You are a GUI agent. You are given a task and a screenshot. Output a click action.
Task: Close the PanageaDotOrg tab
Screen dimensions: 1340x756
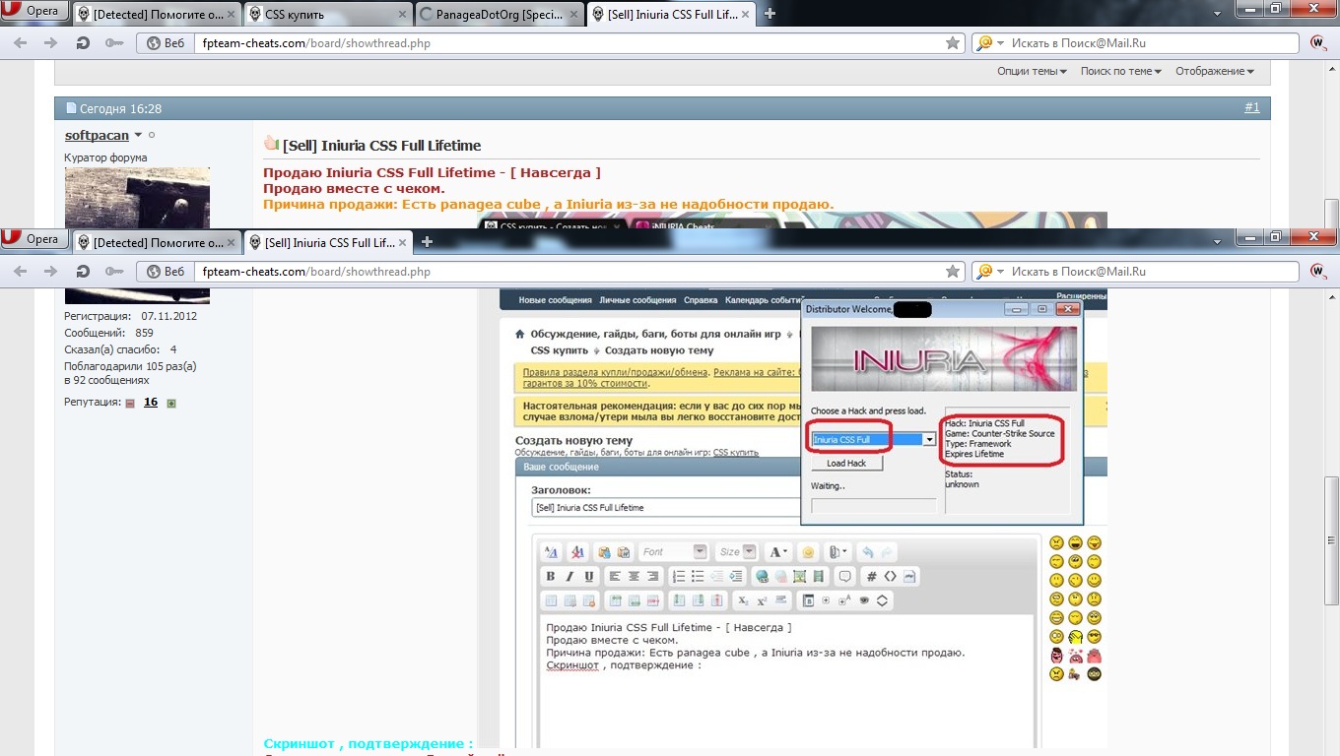pyautogui.click(x=571, y=14)
